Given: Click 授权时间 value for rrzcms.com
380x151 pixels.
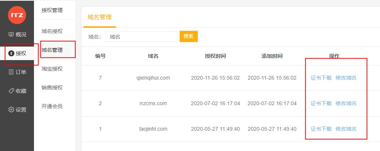Looking at the screenshot, I should tap(215, 103).
